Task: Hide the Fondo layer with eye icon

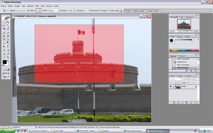Action: (171, 87)
